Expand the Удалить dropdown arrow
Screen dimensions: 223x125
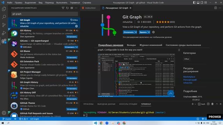149,32
